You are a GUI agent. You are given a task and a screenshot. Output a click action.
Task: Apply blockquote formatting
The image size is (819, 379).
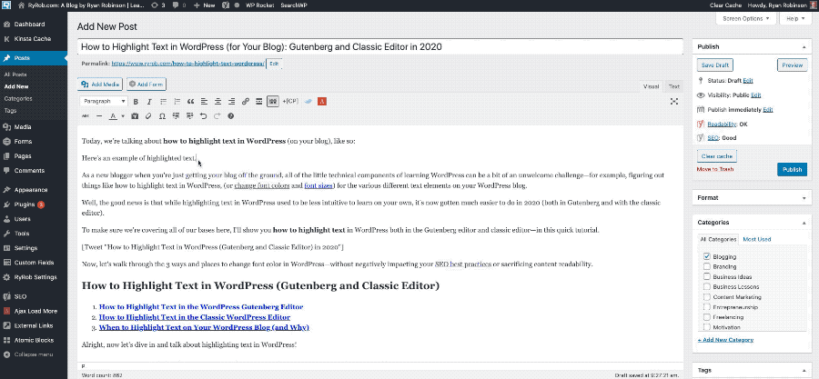(191, 102)
